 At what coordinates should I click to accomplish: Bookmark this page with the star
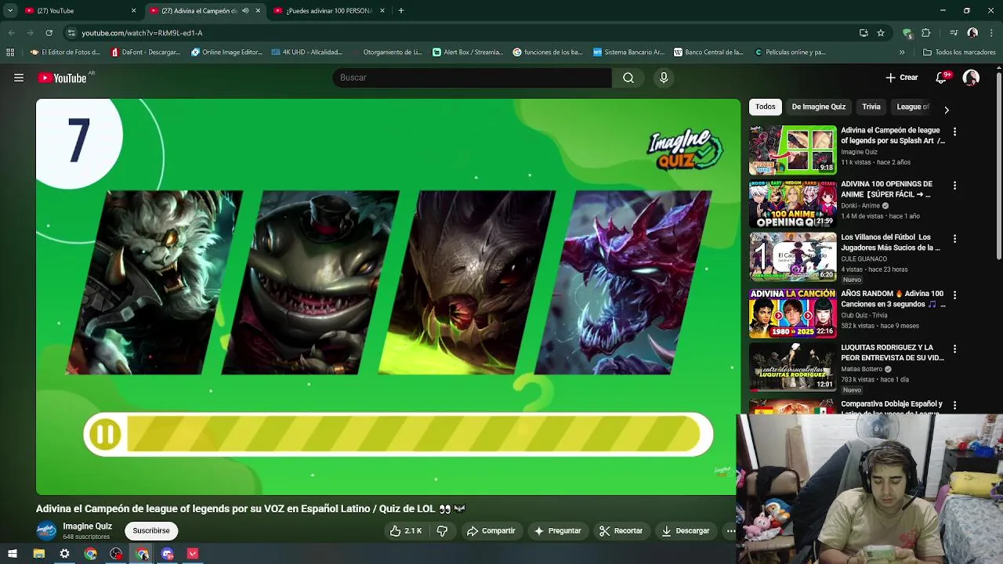coord(881,33)
